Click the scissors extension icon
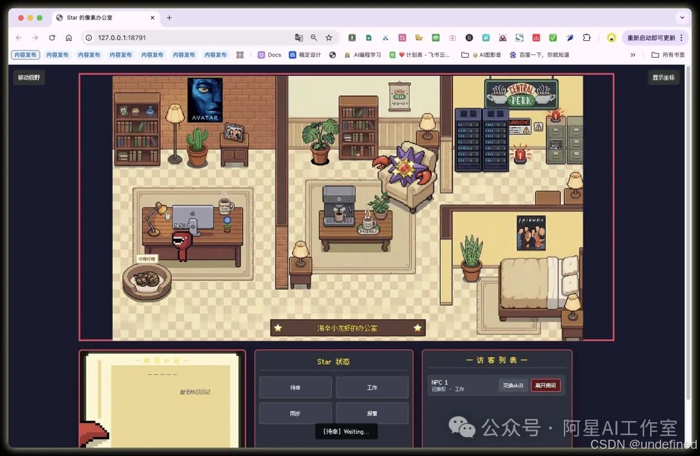 (385, 38)
